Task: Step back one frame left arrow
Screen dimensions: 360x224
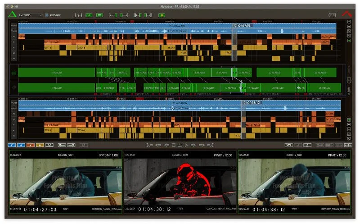Action: [x=167, y=145]
